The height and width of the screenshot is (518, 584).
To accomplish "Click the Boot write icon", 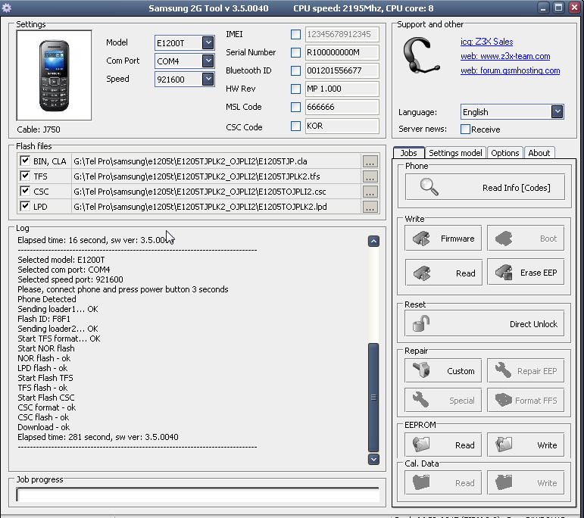I will coord(504,239).
